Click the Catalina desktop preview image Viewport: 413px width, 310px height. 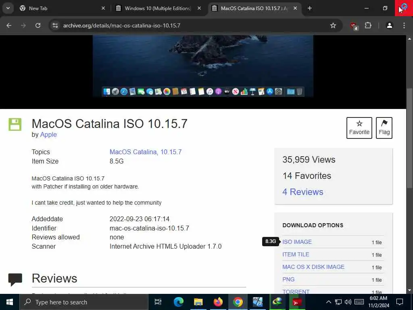(203, 66)
